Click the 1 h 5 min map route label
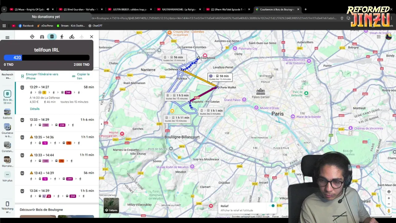The width and height of the screenshot is (396, 223). coord(177,97)
